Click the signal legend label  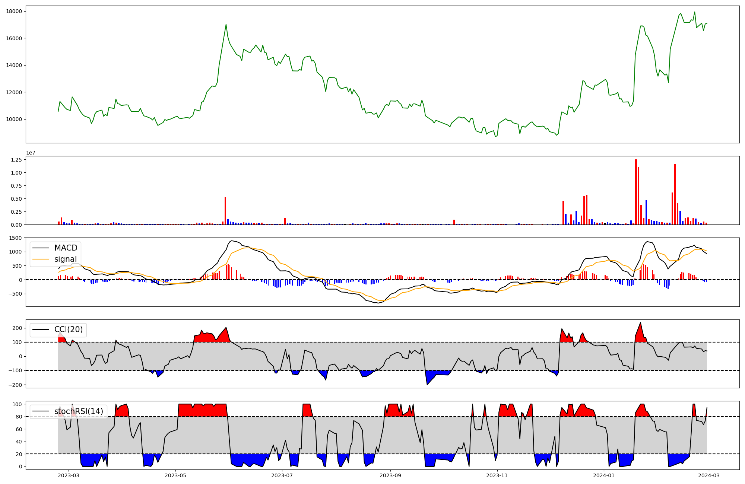coord(66,259)
